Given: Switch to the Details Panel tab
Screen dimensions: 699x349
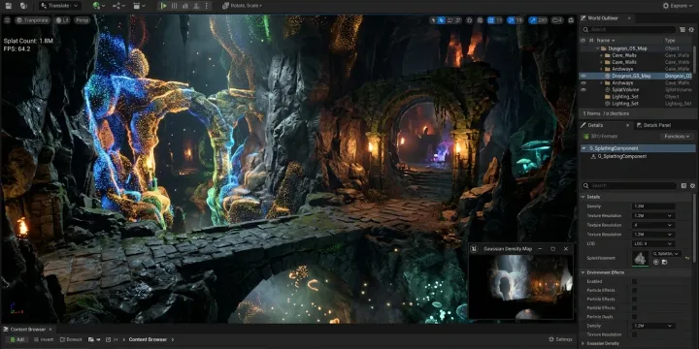Looking at the screenshot, I should (653, 125).
